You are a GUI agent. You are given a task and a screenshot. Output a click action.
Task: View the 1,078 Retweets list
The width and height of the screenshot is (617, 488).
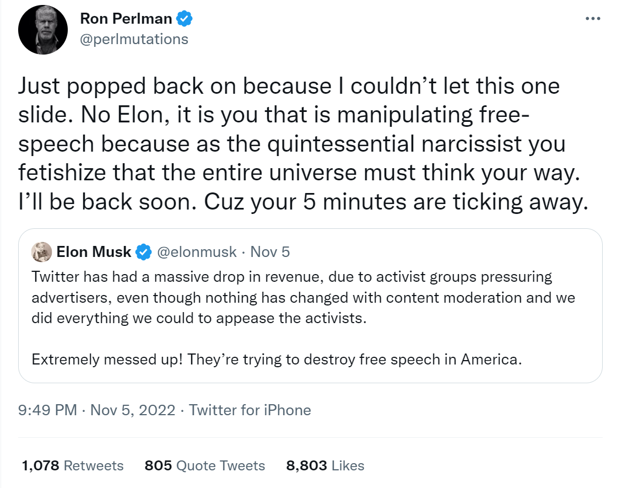73,465
